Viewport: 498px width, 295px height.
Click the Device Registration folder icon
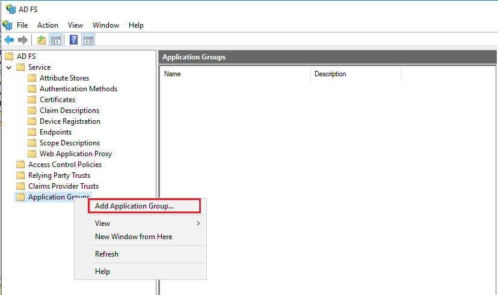[32, 121]
